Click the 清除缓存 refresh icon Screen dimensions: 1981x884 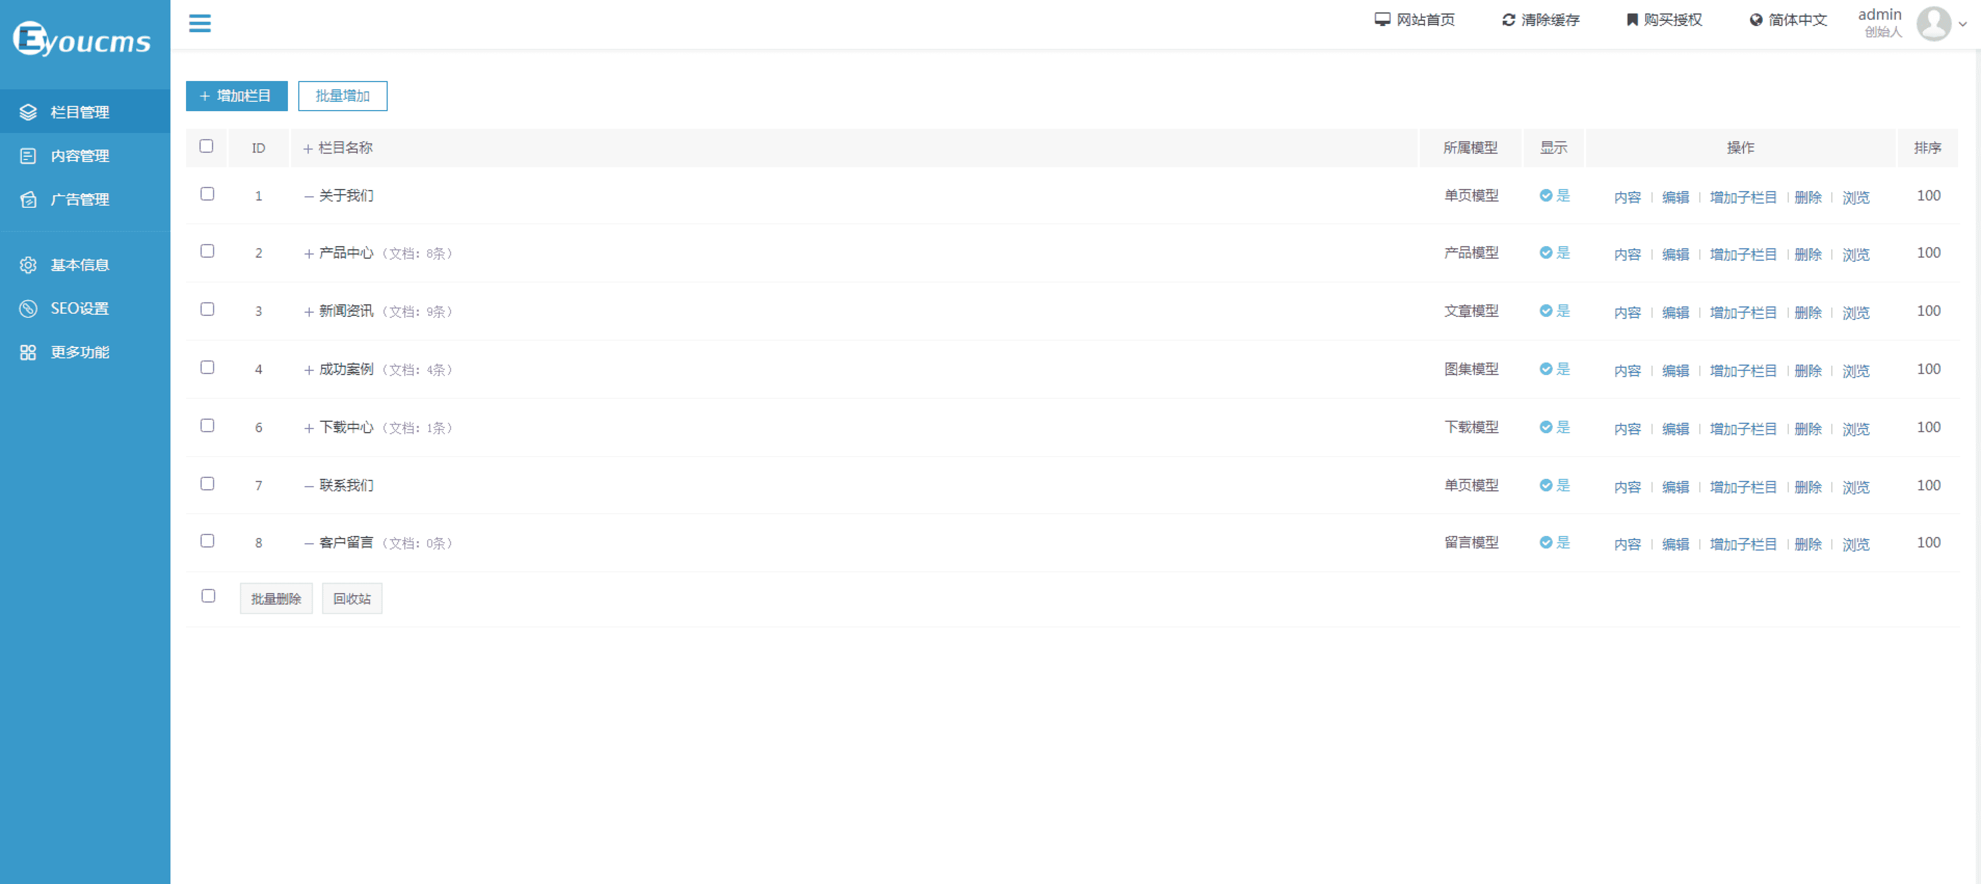[x=1509, y=19]
